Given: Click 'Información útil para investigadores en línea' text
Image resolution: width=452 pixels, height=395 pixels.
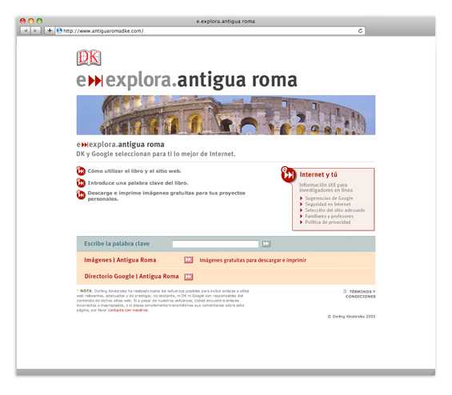Looking at the screenshot, I should point(326,187).
